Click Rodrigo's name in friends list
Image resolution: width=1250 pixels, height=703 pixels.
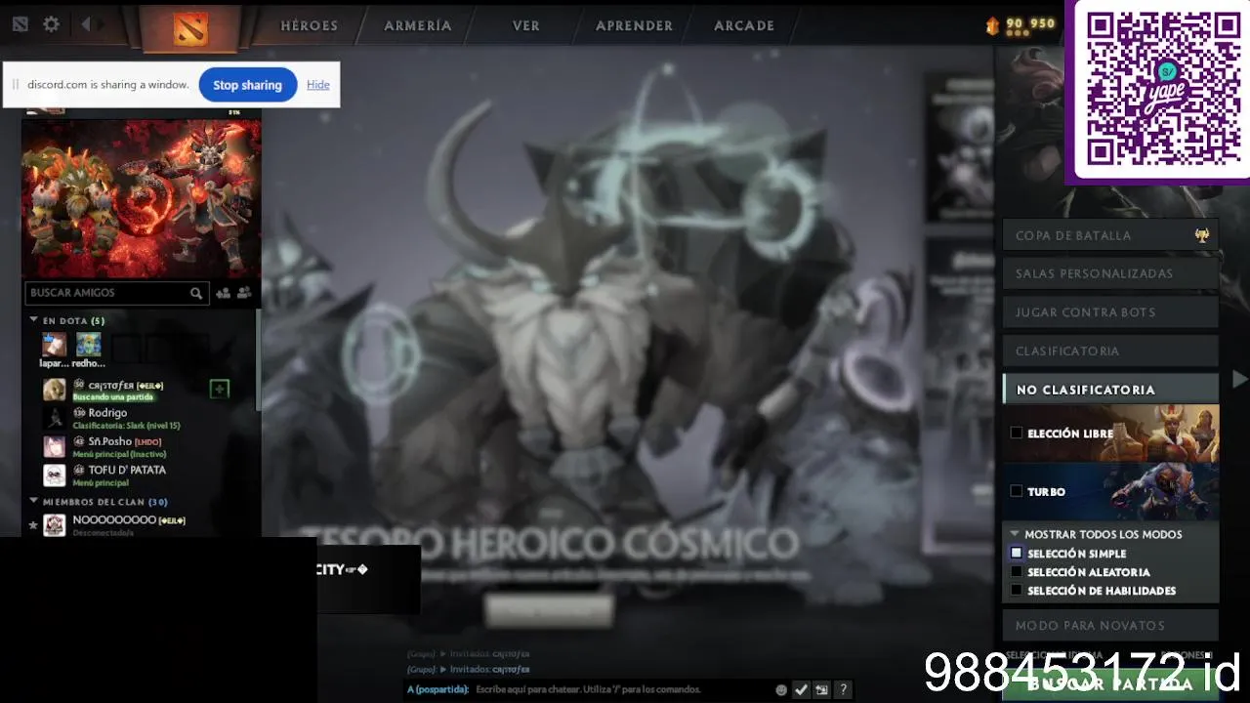pos(107,413)
